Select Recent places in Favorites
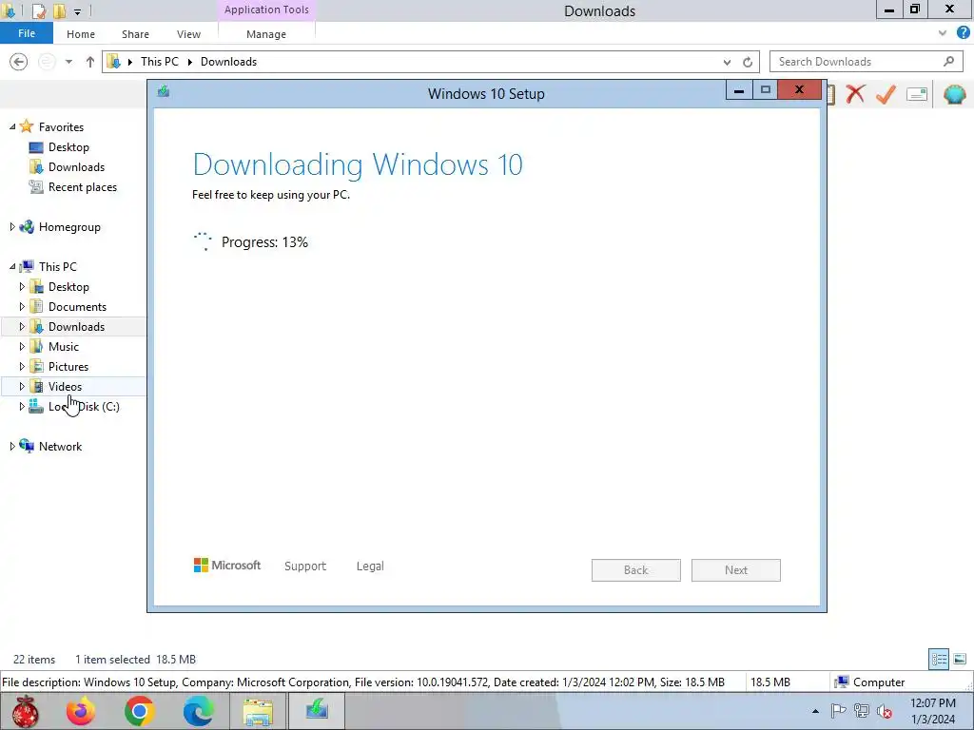 point(83,187)
